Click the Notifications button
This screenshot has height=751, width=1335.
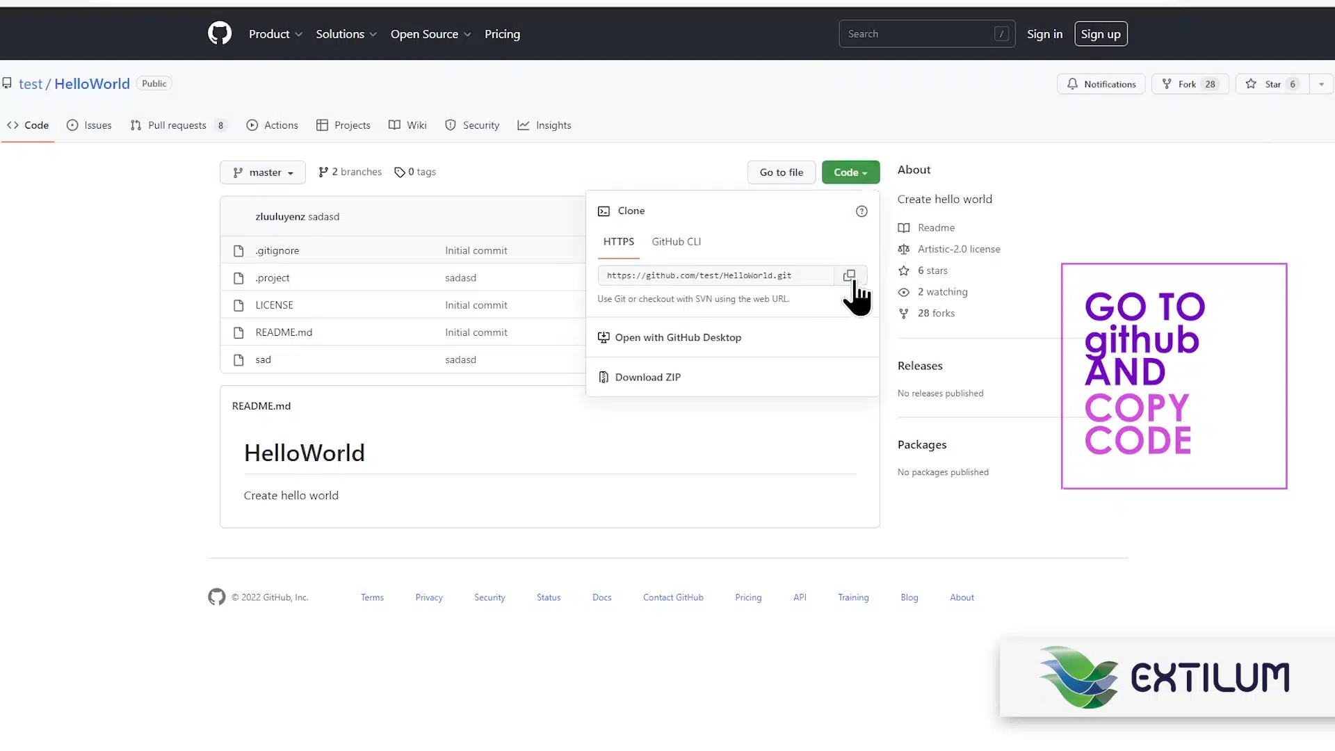1101,84
